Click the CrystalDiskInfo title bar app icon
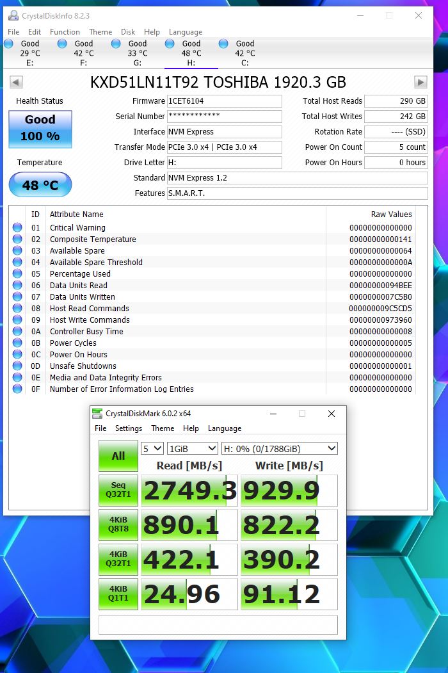The height and width of the screenshot is (673, 448). click(13, 15)
